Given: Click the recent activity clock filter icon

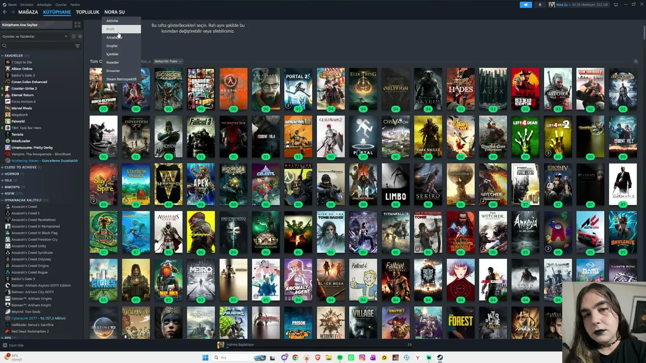Looking at the screenshot, I should pos(73,36).
